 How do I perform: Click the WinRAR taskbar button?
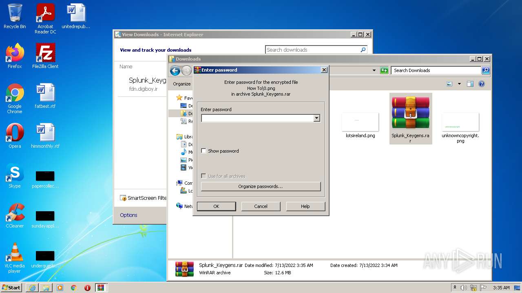click(101, 288)
